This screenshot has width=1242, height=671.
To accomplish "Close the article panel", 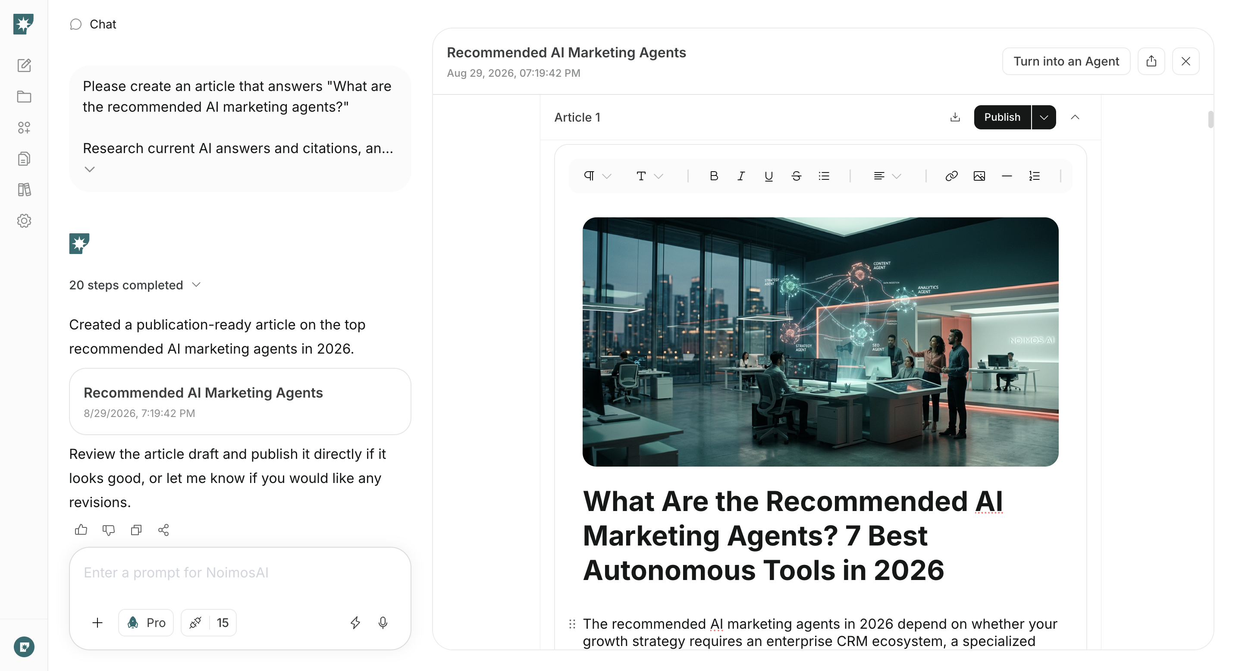I will (1186, 61).
